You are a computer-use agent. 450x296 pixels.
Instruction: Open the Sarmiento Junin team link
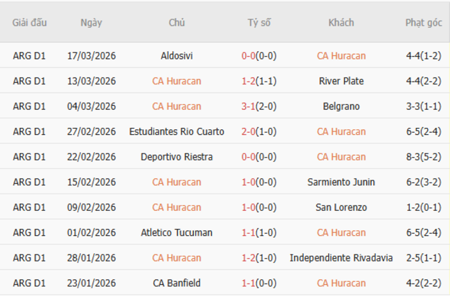[341, 182]
